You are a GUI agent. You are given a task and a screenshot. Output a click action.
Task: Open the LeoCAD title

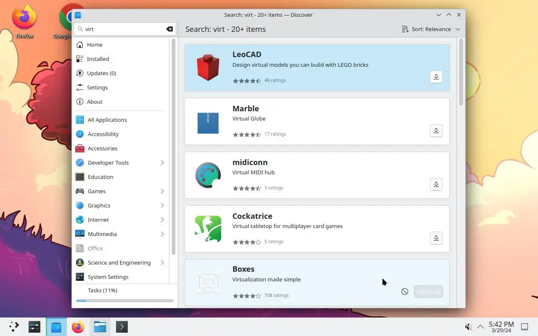click(x=247, y=54)
